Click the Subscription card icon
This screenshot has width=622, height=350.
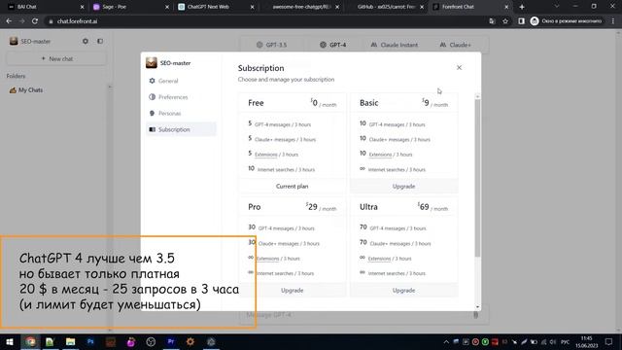152,129
